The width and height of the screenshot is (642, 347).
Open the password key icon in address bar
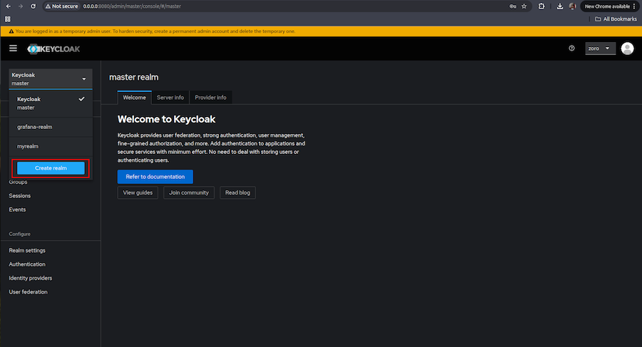coord(513,6)
